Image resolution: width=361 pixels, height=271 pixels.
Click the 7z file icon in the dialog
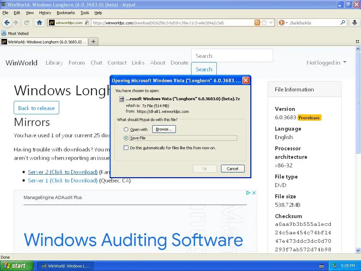pos(121,99)
